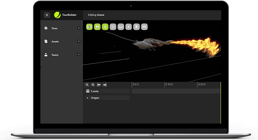Expand the Dragon track triangle

pyautogui.click(x=88, y=98)
